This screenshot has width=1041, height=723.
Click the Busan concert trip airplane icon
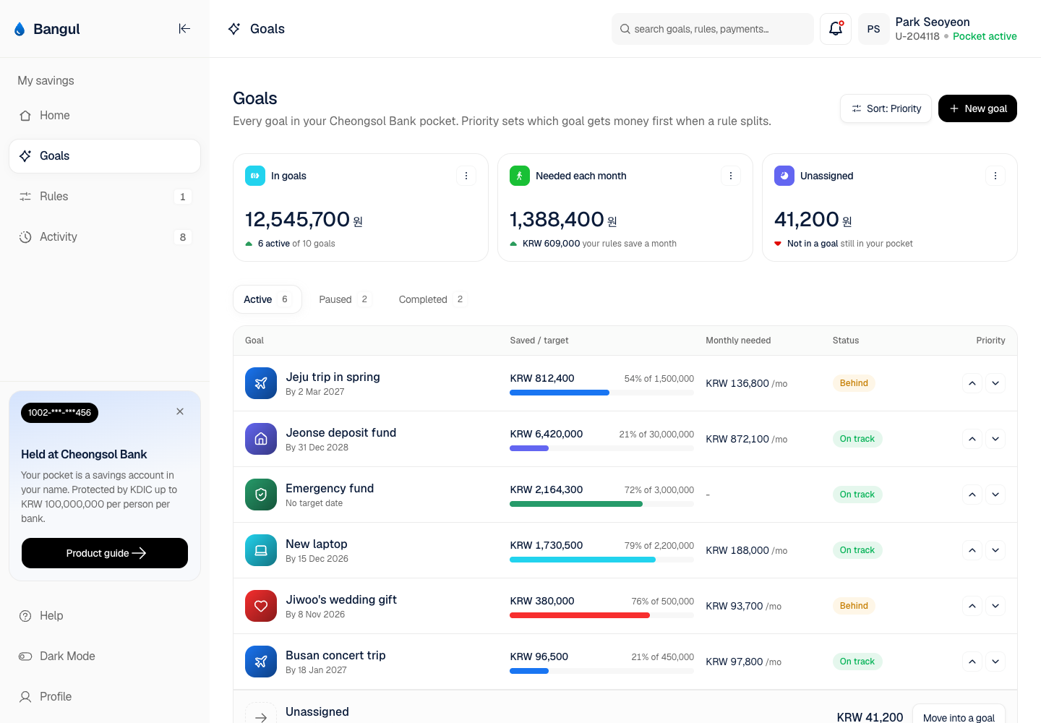[x=261, y=662]
